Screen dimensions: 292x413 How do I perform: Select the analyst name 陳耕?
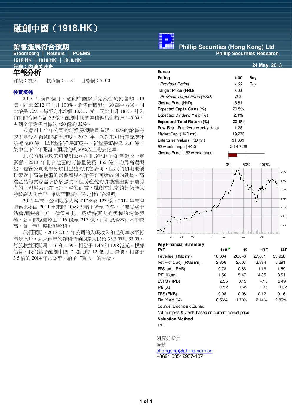161,344
